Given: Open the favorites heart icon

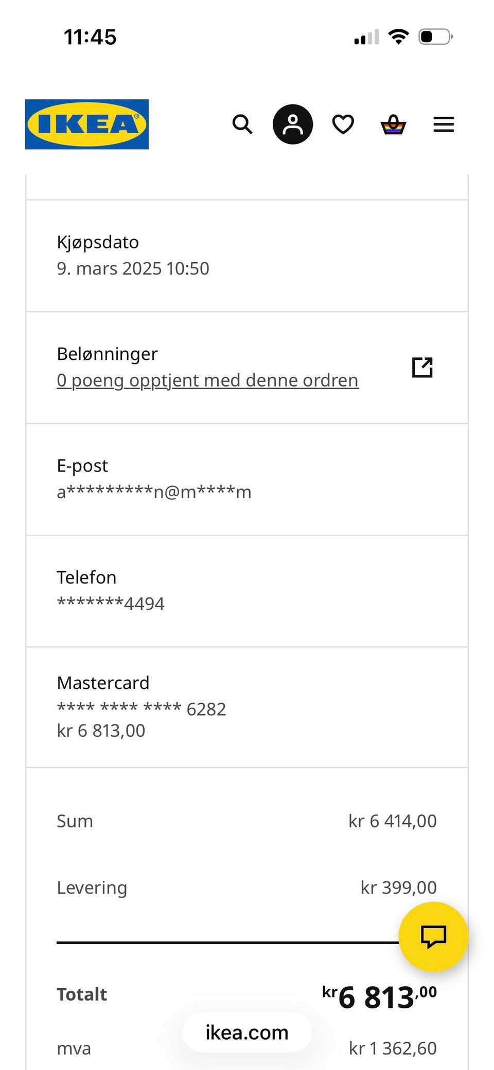Looking at the screenshot, I should pos(343,124).
